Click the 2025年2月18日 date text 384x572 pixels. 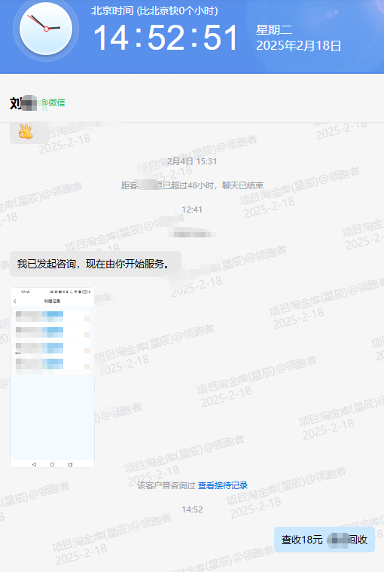click(x=298, y=46)
